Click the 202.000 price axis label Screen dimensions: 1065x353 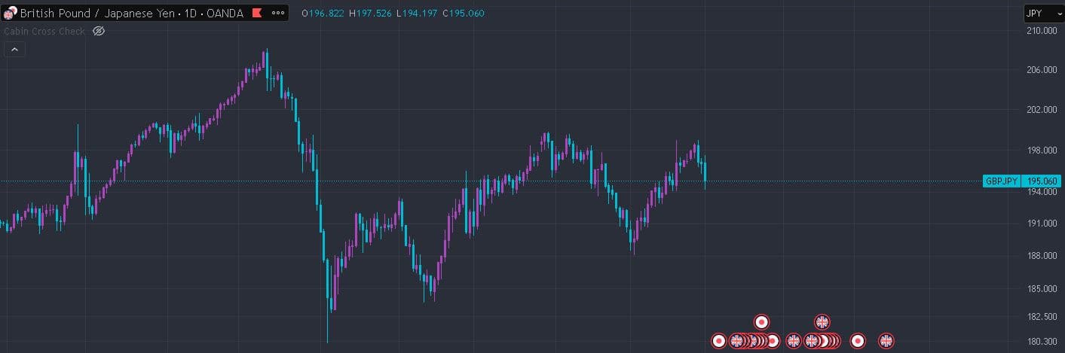click(1042, 110)
